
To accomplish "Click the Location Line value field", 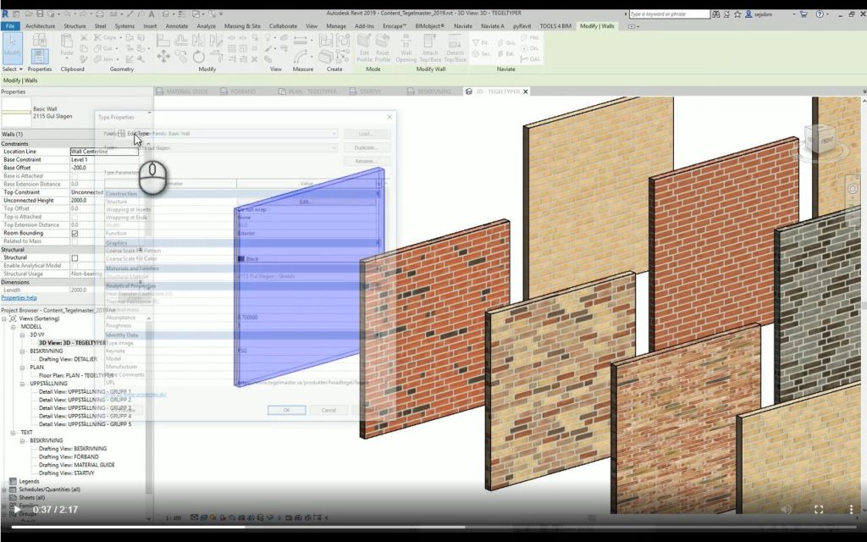I will [x=104, y=152].
